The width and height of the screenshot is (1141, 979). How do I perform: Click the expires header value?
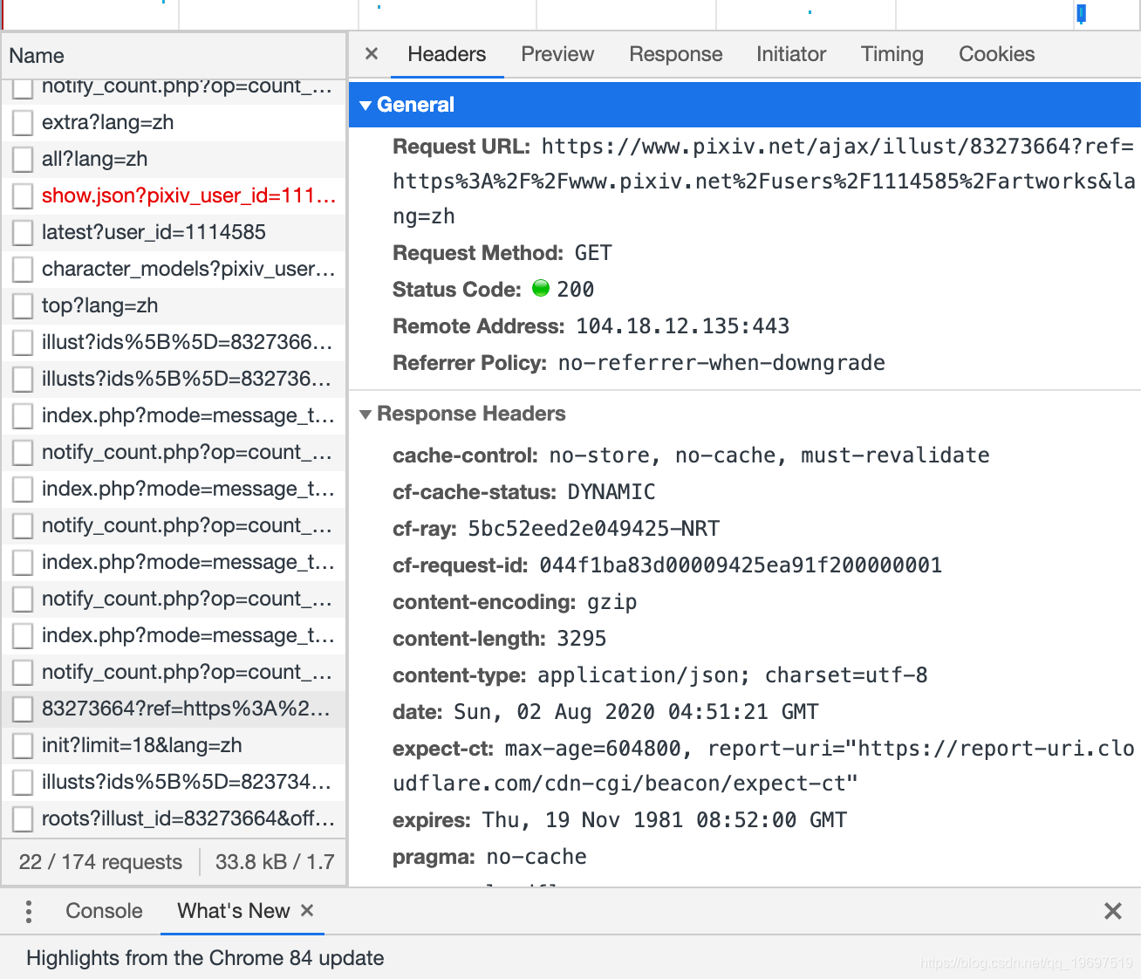point(665,820)
